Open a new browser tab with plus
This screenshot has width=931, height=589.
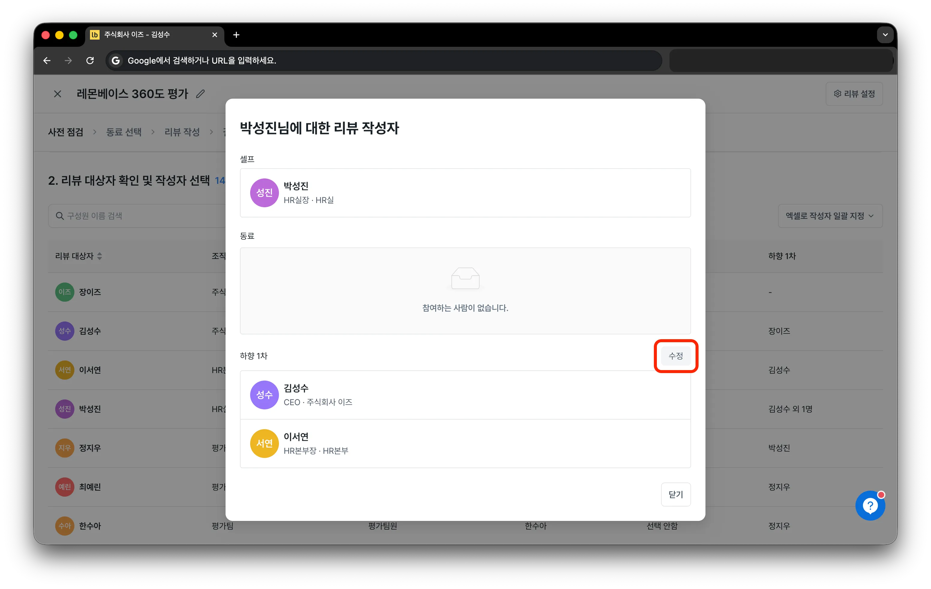(236, 35)
